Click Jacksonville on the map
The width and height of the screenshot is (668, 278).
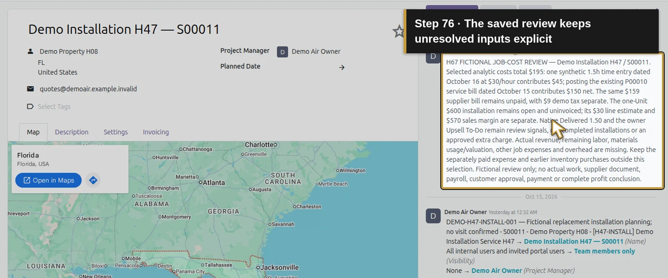[277, 267]
